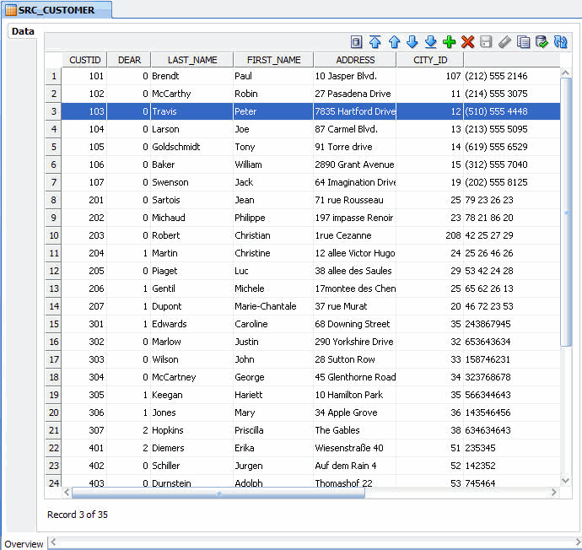Image resolution: width=582 pixels, height=550 pixels.
Task: Click CUSTID cell '101'
Action: (84, 76)
